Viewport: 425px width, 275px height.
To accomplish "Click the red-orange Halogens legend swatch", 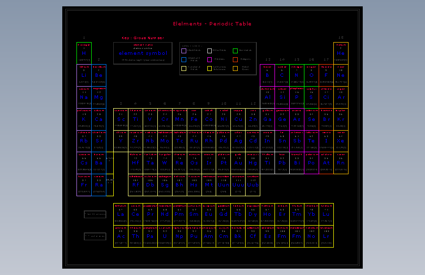I will (235, 60).
